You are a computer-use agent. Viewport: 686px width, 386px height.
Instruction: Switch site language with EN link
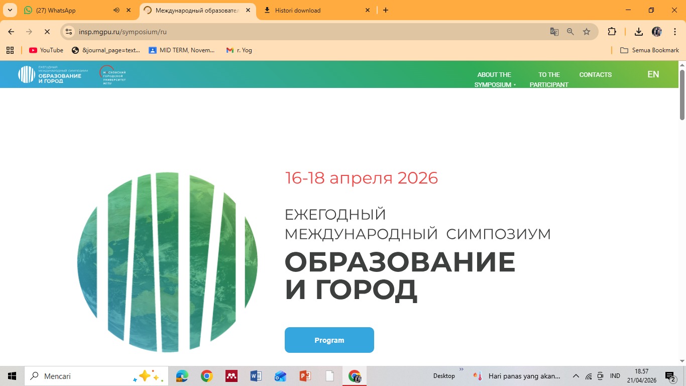(653, 74)
